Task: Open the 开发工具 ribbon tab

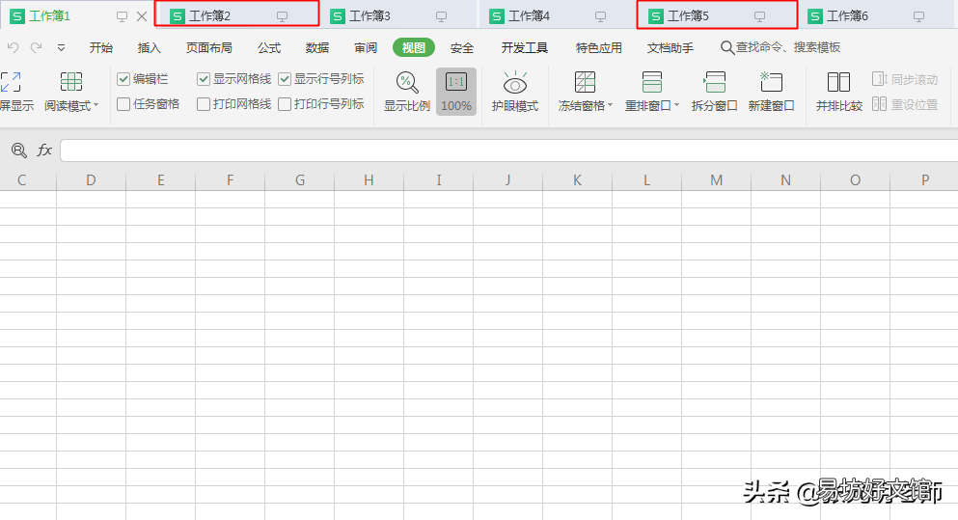Action: tap(524, 47)
